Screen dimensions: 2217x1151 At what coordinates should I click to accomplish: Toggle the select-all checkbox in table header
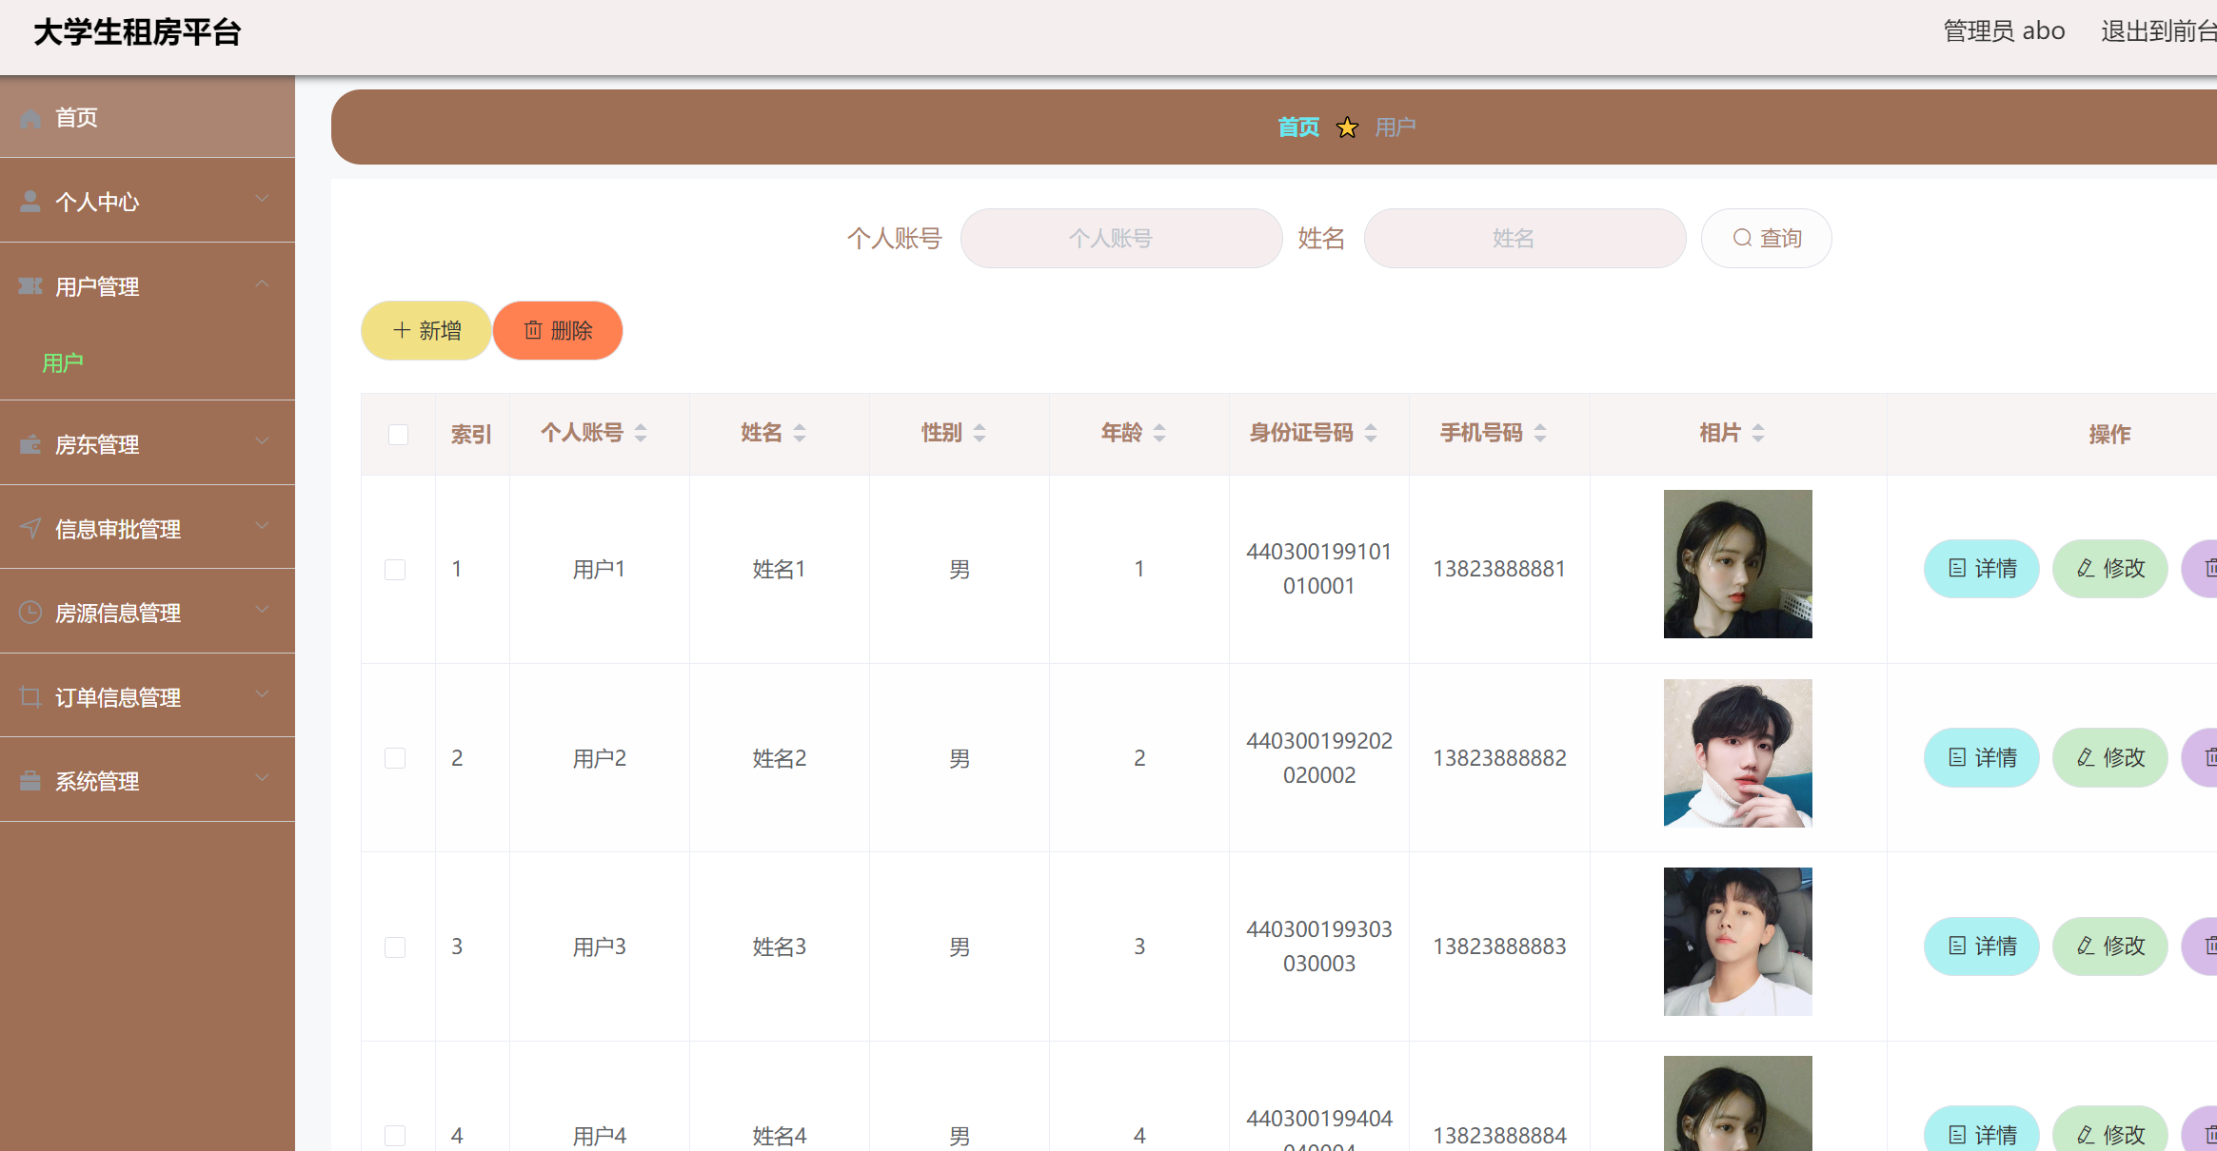click(x=398, y=433)
